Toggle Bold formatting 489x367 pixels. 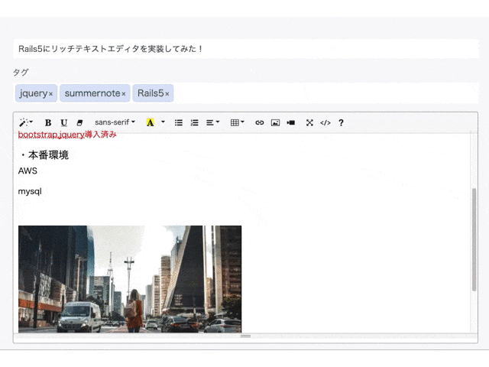(48, 122)
